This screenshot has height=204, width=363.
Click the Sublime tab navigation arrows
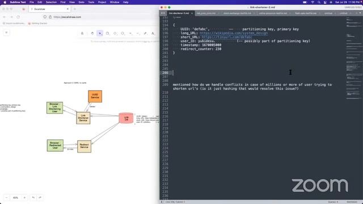pos(163,13)
